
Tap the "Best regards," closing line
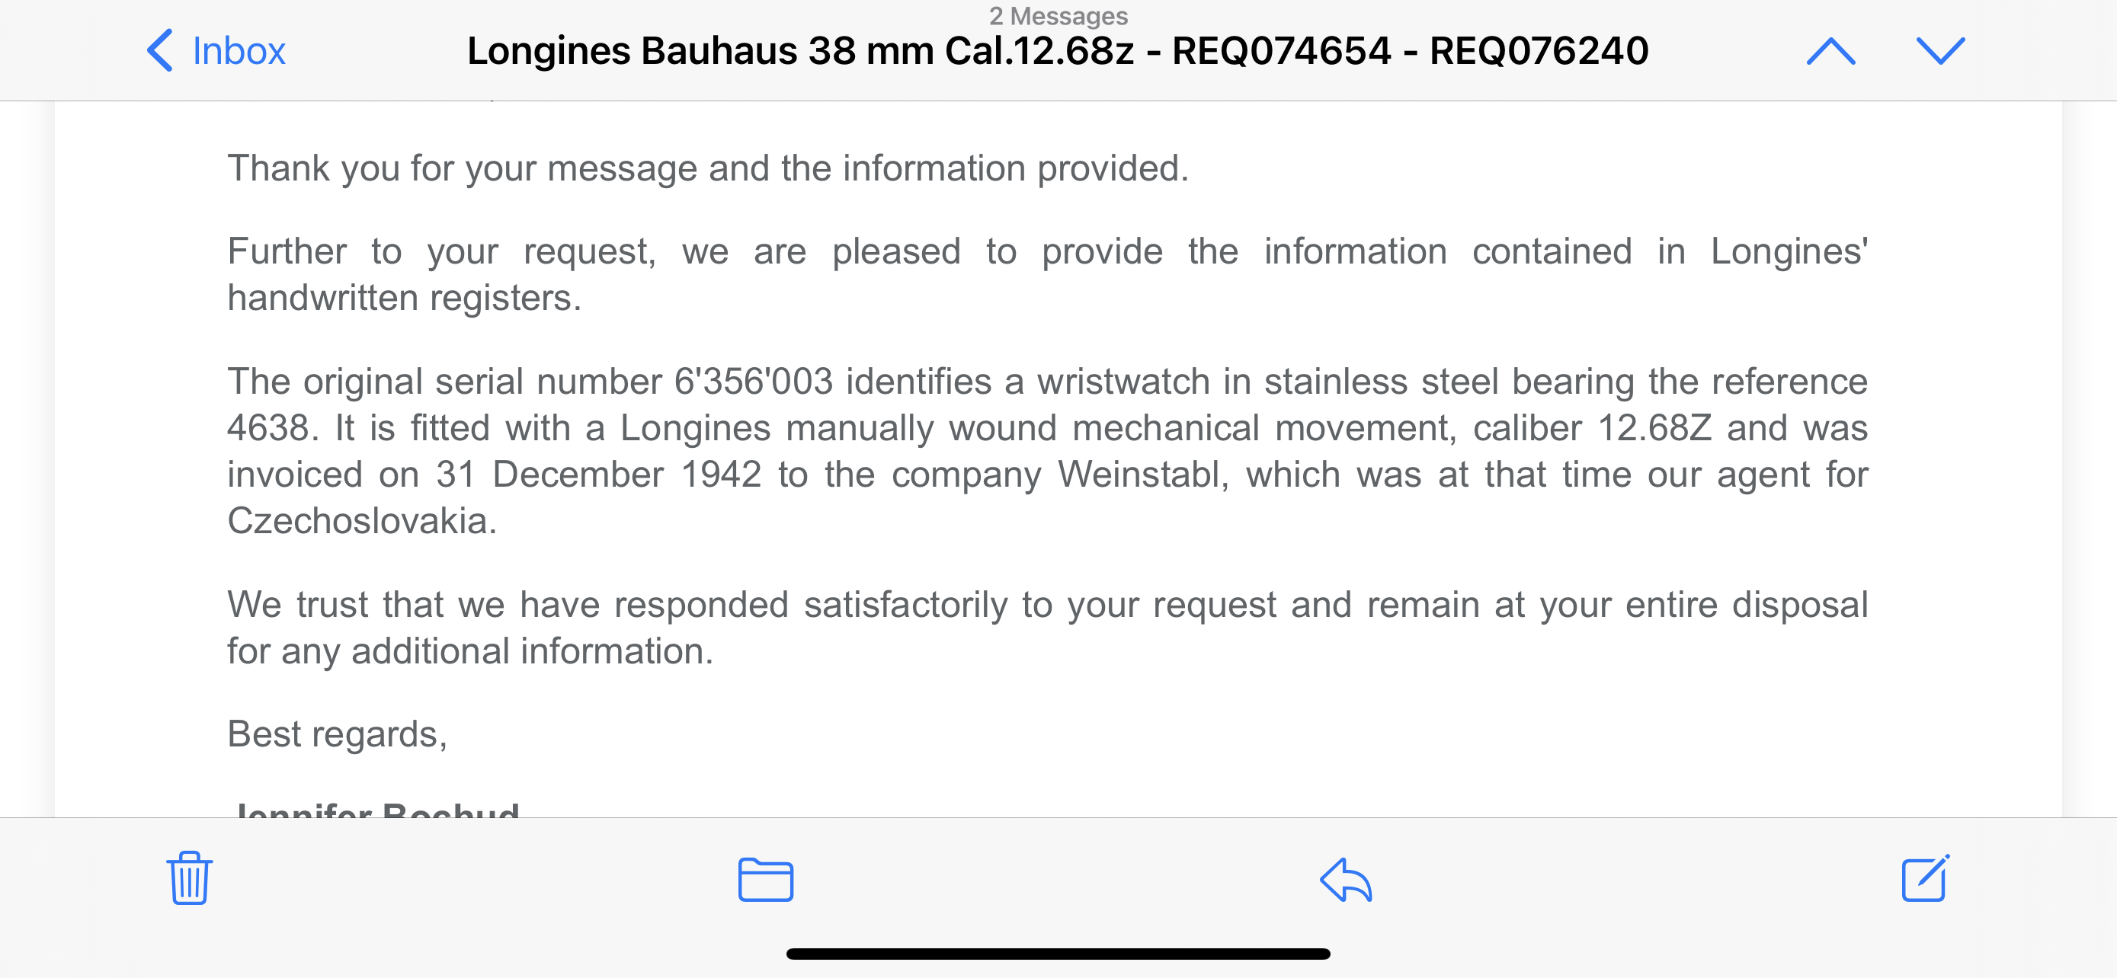[337, 734]
